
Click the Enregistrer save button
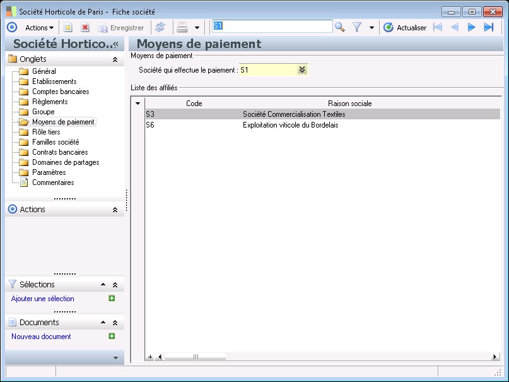point(121,28)
